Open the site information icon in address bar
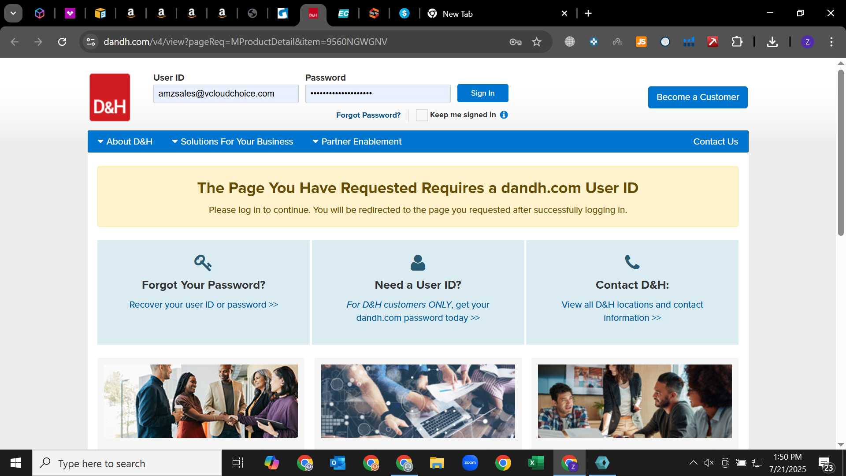This screenshot has height=476, width=846. pos(91,42)
